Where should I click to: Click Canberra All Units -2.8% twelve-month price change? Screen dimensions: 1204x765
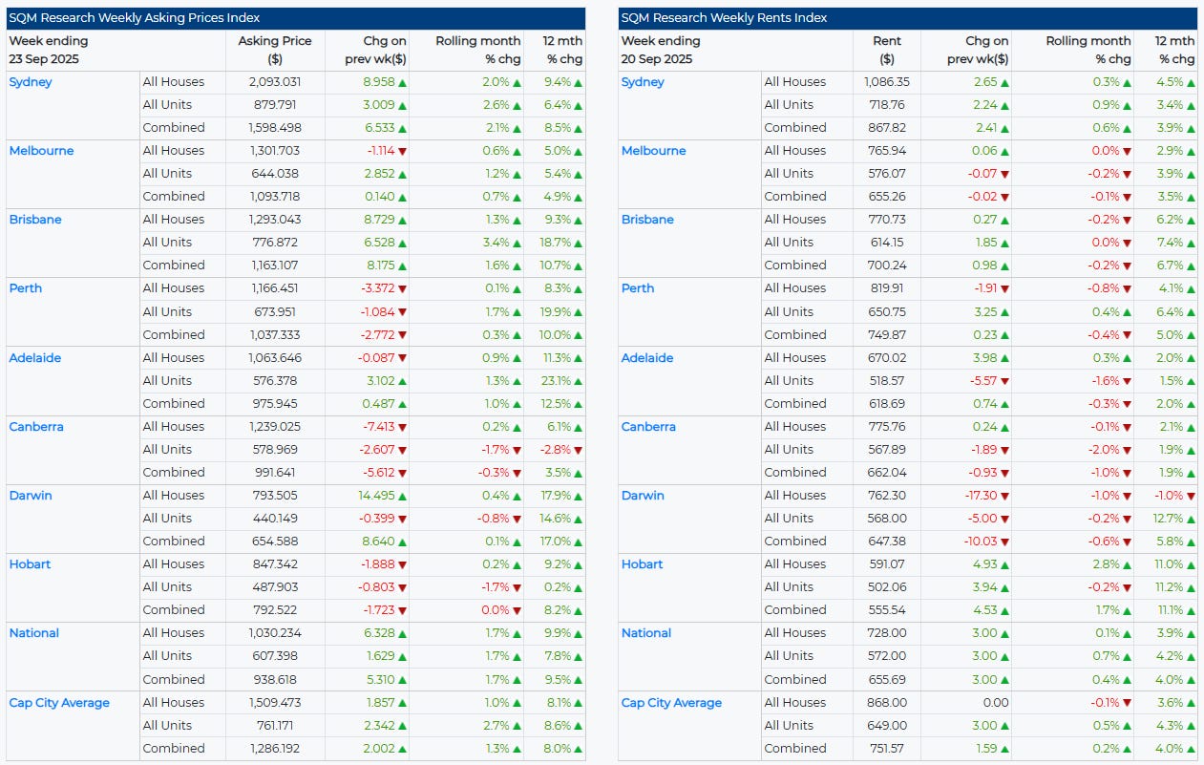point(556,450)
